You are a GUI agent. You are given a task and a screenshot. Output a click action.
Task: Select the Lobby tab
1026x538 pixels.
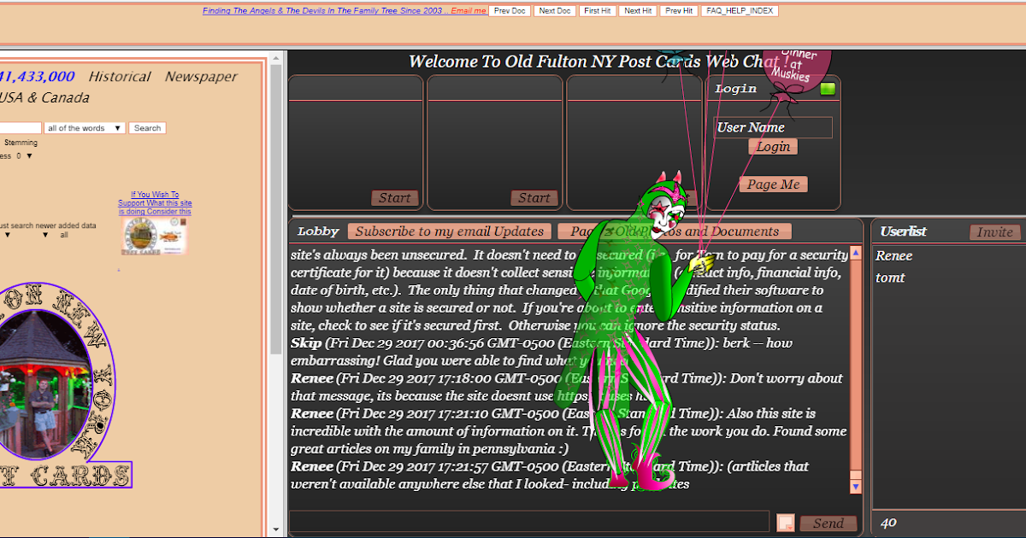318,231
